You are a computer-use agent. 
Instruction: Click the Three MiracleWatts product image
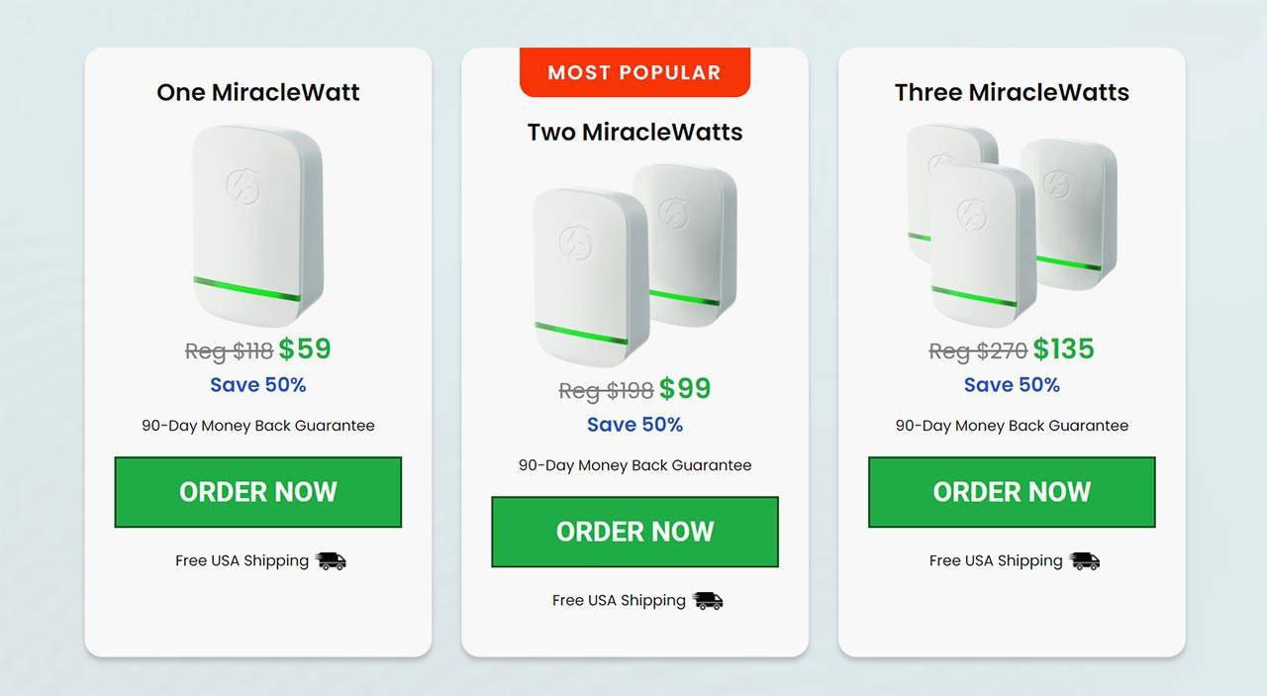[x=1012, y=224]
